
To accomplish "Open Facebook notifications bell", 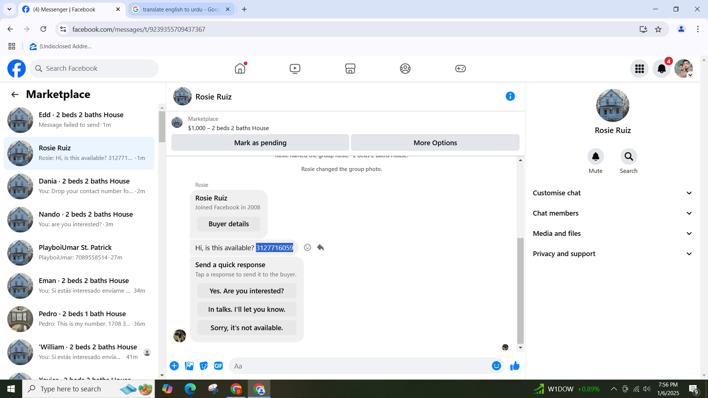I will 662,69.
